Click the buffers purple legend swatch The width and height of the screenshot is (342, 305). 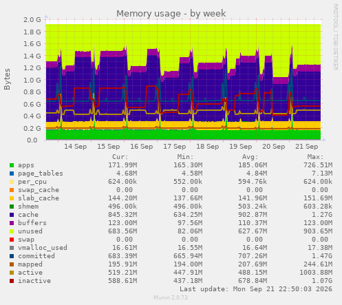(12, 223)
